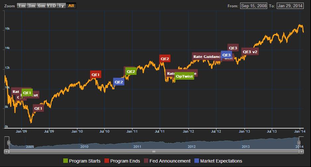Click the green QE1 program-start flag
Viewport: 311px width, 167px height.
[27, 92]
